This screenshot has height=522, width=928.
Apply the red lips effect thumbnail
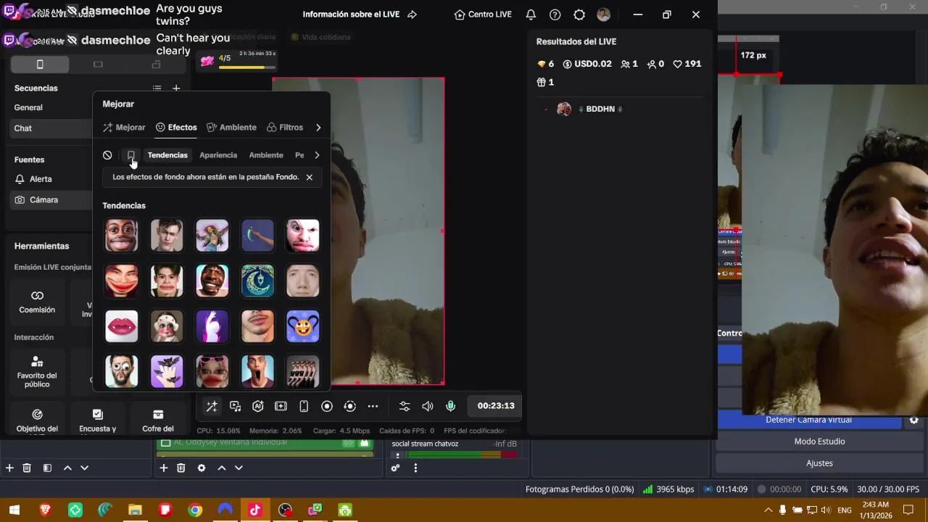click(122, 326)
